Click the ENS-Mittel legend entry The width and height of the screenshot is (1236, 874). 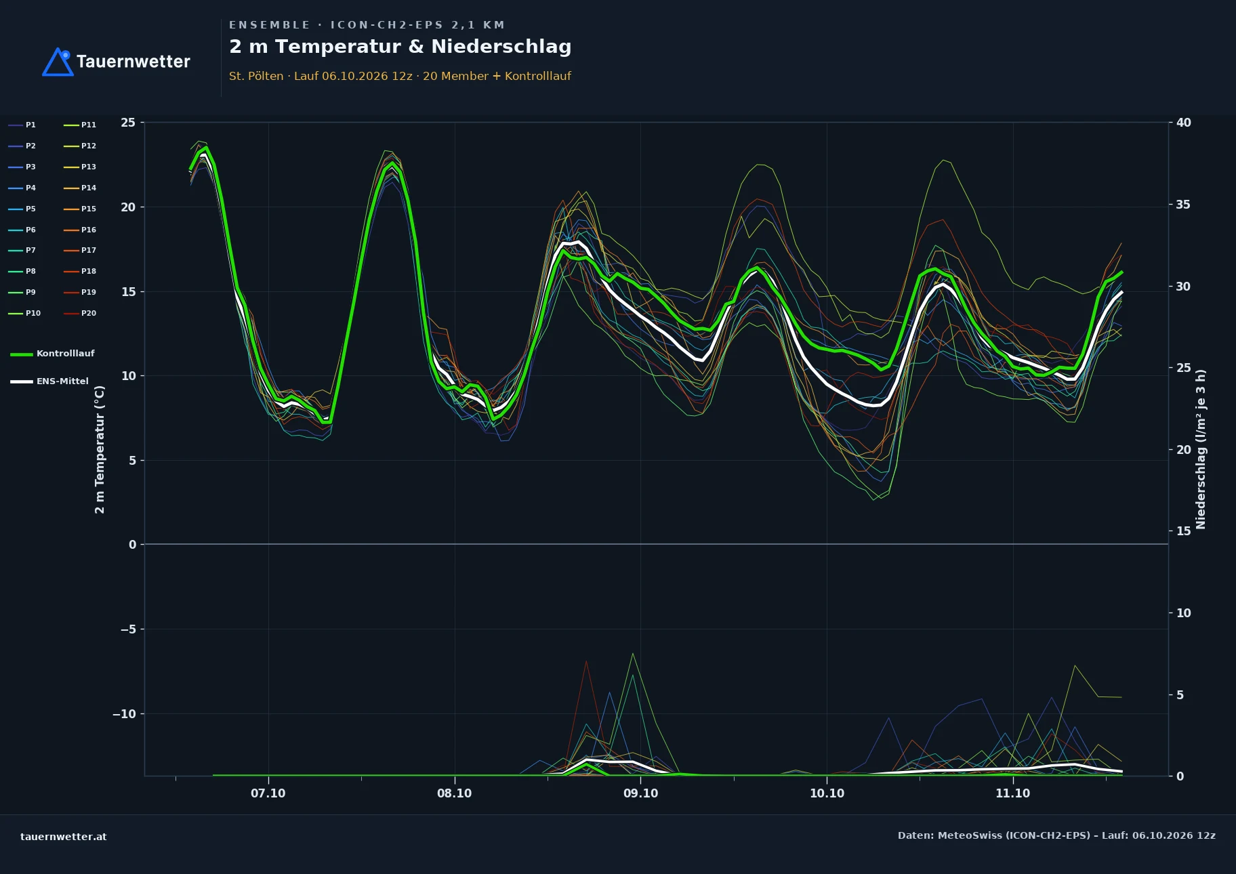[49, 381]
